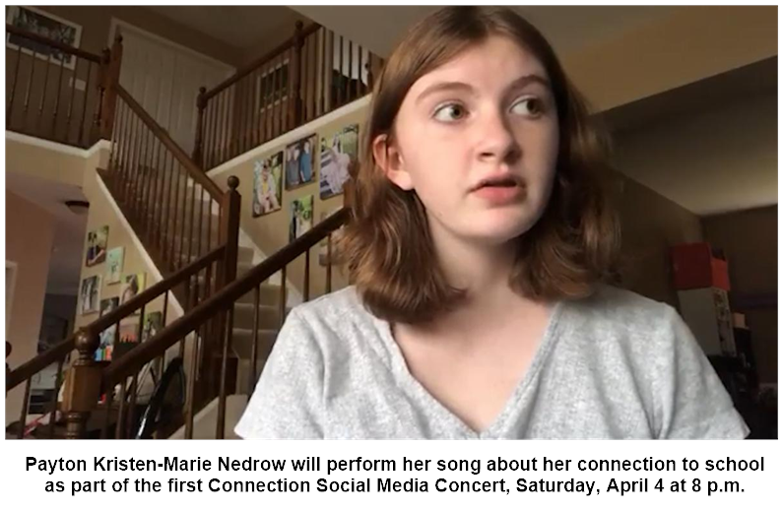Select the "Connection Social Media Concert" caption text

(359, 485)
